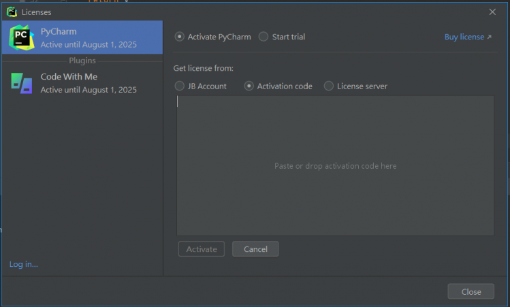Image resolution: width=510 pixels, height=307 pixels.
Task: Pick the Activation code radio option
Action: click(x=249, y=86)
